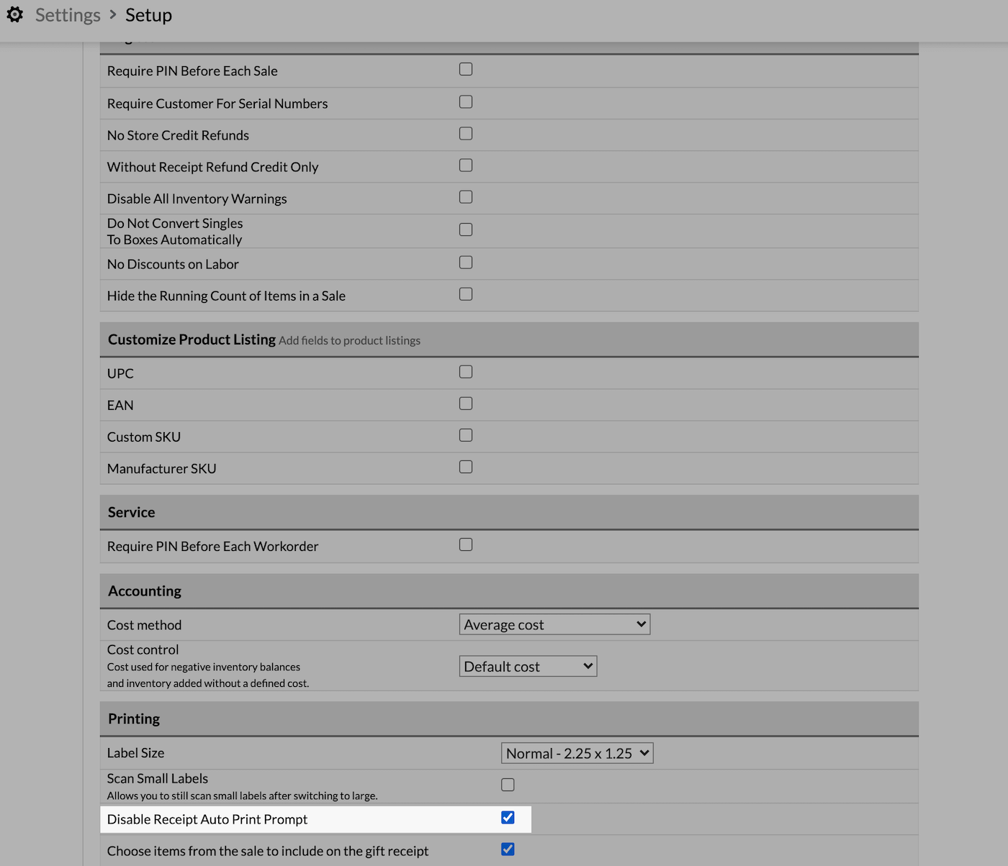The image size is (1008, 866).
Task: Open the Cost method dropdown
Action: pyautogui.click(x=554, y=624)
